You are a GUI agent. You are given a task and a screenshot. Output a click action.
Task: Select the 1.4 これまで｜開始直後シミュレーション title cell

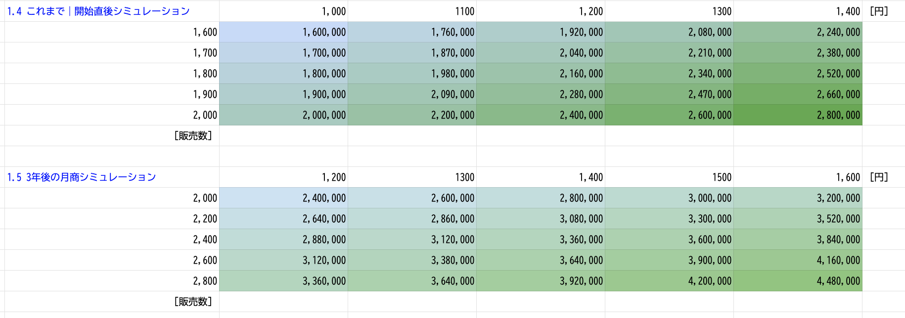coord(98,11)
